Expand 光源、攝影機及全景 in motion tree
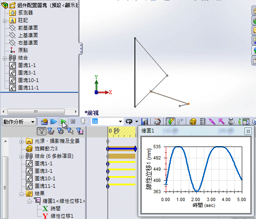256x219 pixels. 21,142
